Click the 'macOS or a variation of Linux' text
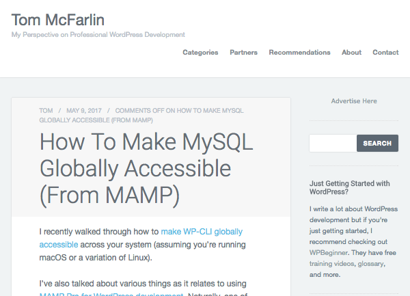The width and height of the screenshot is (410, 296). 95,258
